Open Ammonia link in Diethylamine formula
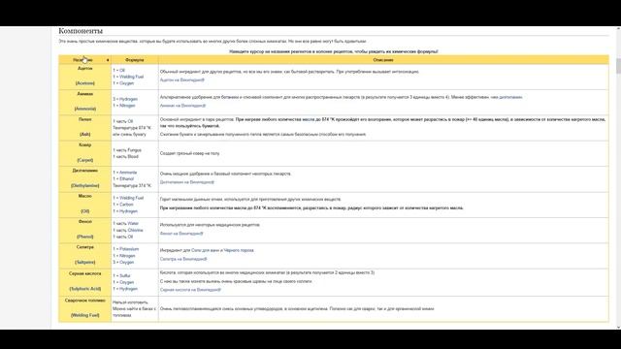 tap(128, 173)
